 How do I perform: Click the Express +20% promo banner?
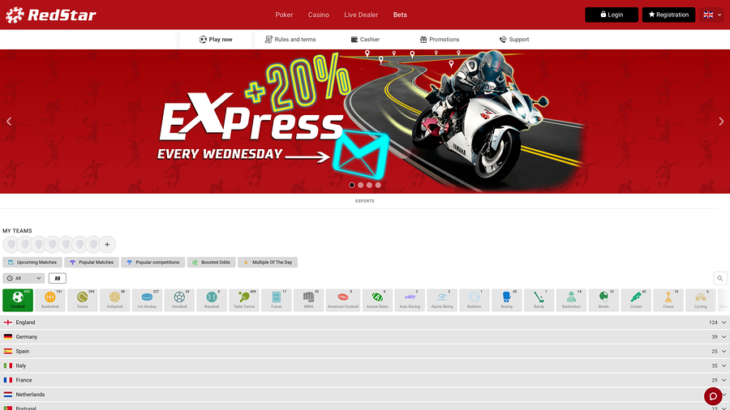[x=365, y=122]
